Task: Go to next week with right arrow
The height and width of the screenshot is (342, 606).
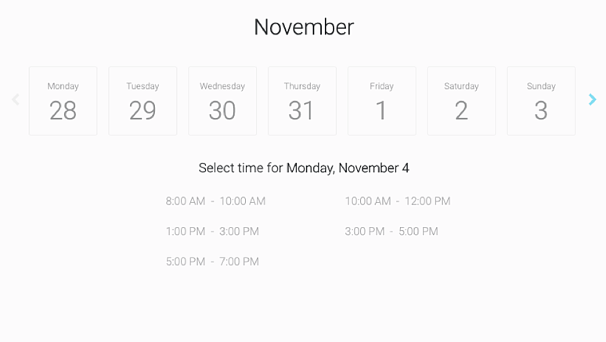Action: pyautogui.click(x=593, y=99)
